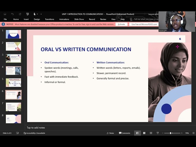This screenshot has height=147, width=196.
Task: Click zoom out minus button
Action: point(163,133)
